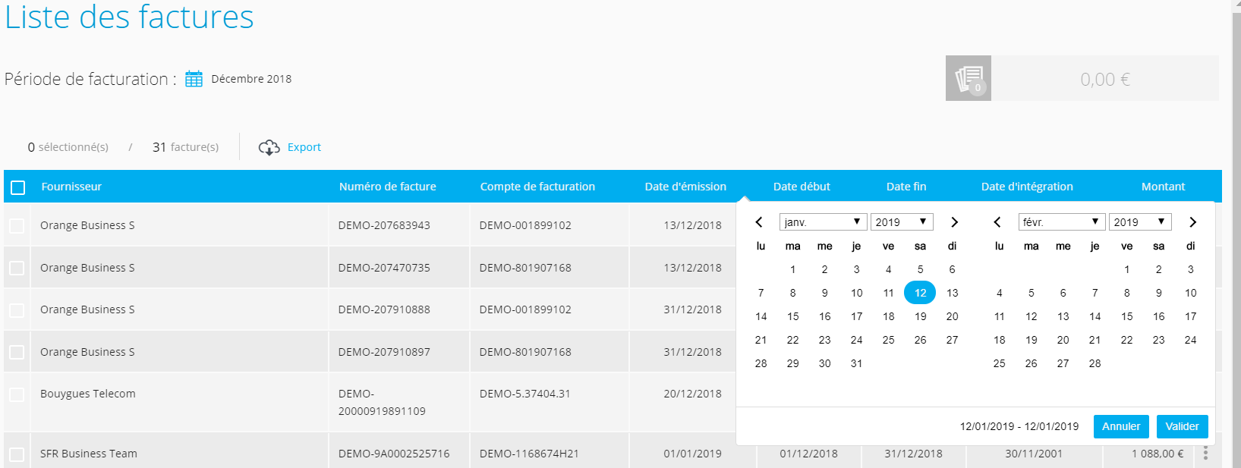Image resolution: width=1241 pixels, height=468 pixels.
Task: Click the invoice basket icon
Action: [x=969, y=78]
